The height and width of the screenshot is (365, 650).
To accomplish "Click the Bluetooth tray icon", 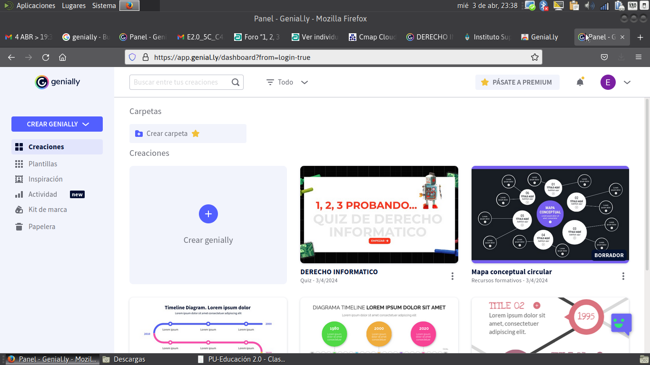I will (544, 6).
